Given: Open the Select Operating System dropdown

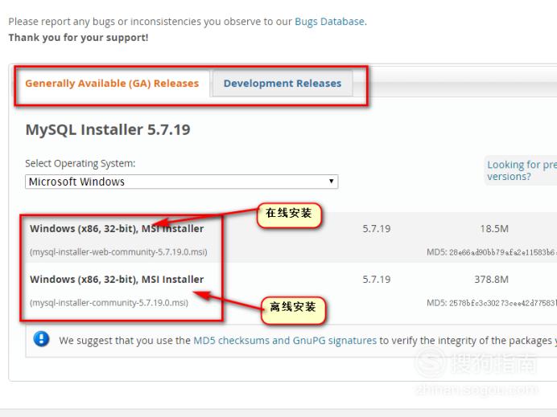Looking at the screenshot, I should coord(182,182).
